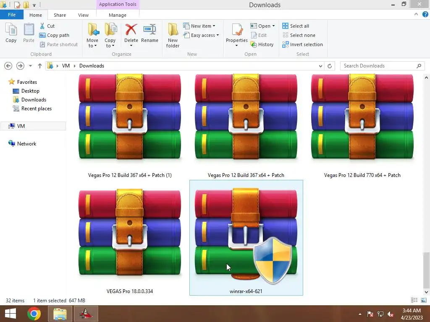Image resolution: width=430 pixels, height=322 pixels.
Task: Click the muted volume tray icon
Action: pyautogui.click(x=390, y=314)
